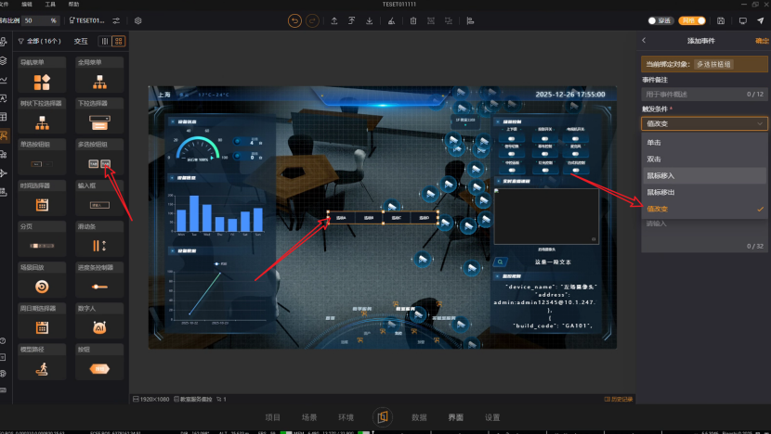Click the 事件备注 input field
Image resolution: width=771 pixels, height=434 pixels.
tap(704, 94)
